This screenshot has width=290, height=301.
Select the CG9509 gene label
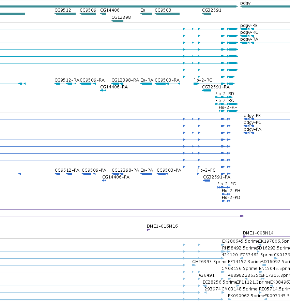point(88,10)
